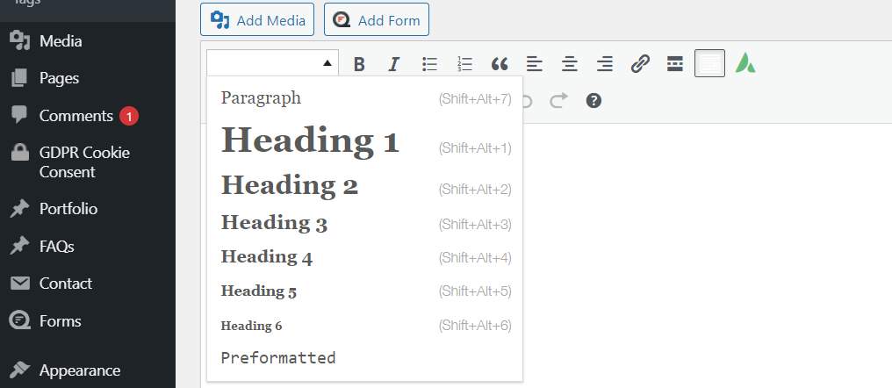The image size is (892, 388).
Task: Click the redo arrow icon
Action: click(x=558, y=101)
